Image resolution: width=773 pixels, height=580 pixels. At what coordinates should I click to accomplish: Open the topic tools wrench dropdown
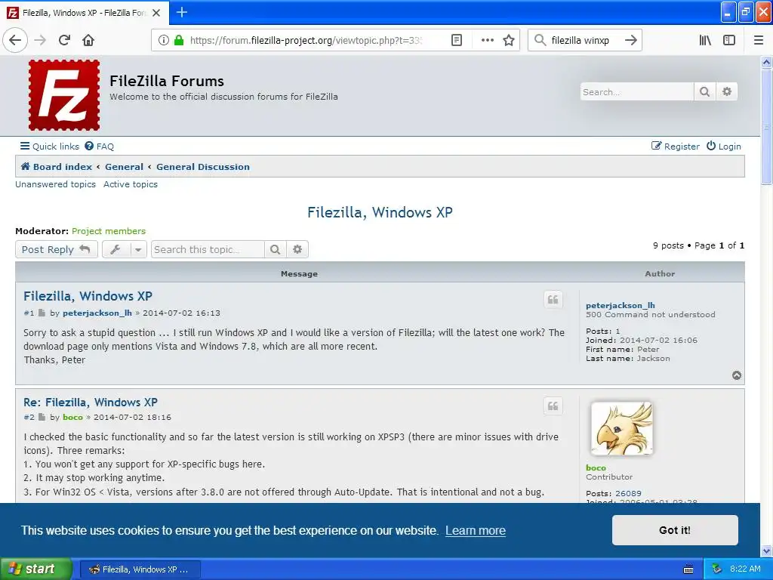[x=125, y=249]
